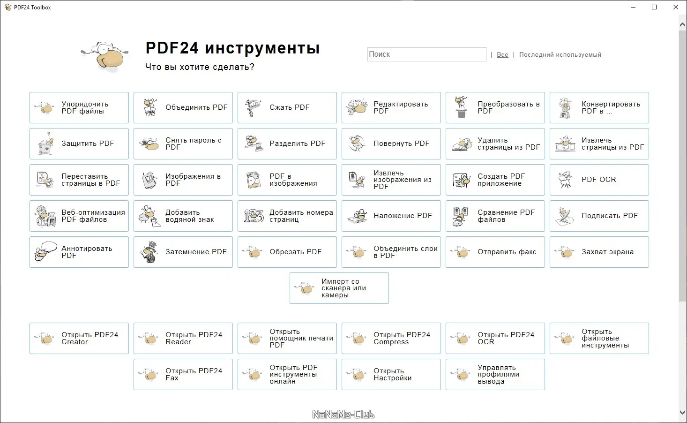Focus the Поиск search field
The image size is (687, 423).
[427, 54]
